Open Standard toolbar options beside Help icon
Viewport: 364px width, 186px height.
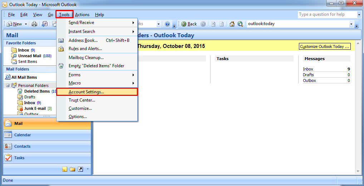click(174, 25)
